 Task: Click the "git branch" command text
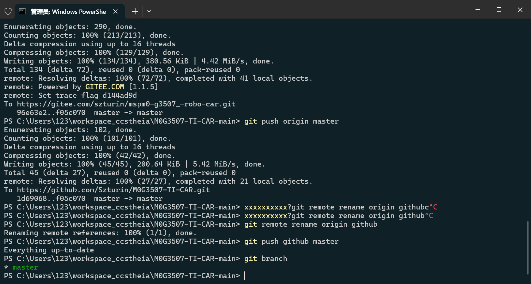pyautogui.click(x=265, y=259)
